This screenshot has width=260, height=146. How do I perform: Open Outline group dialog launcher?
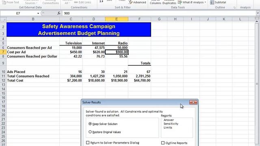pos(234,7)
